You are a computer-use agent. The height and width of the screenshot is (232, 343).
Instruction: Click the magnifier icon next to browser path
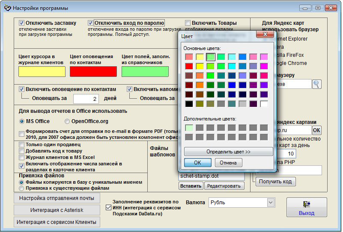[316, 84]
